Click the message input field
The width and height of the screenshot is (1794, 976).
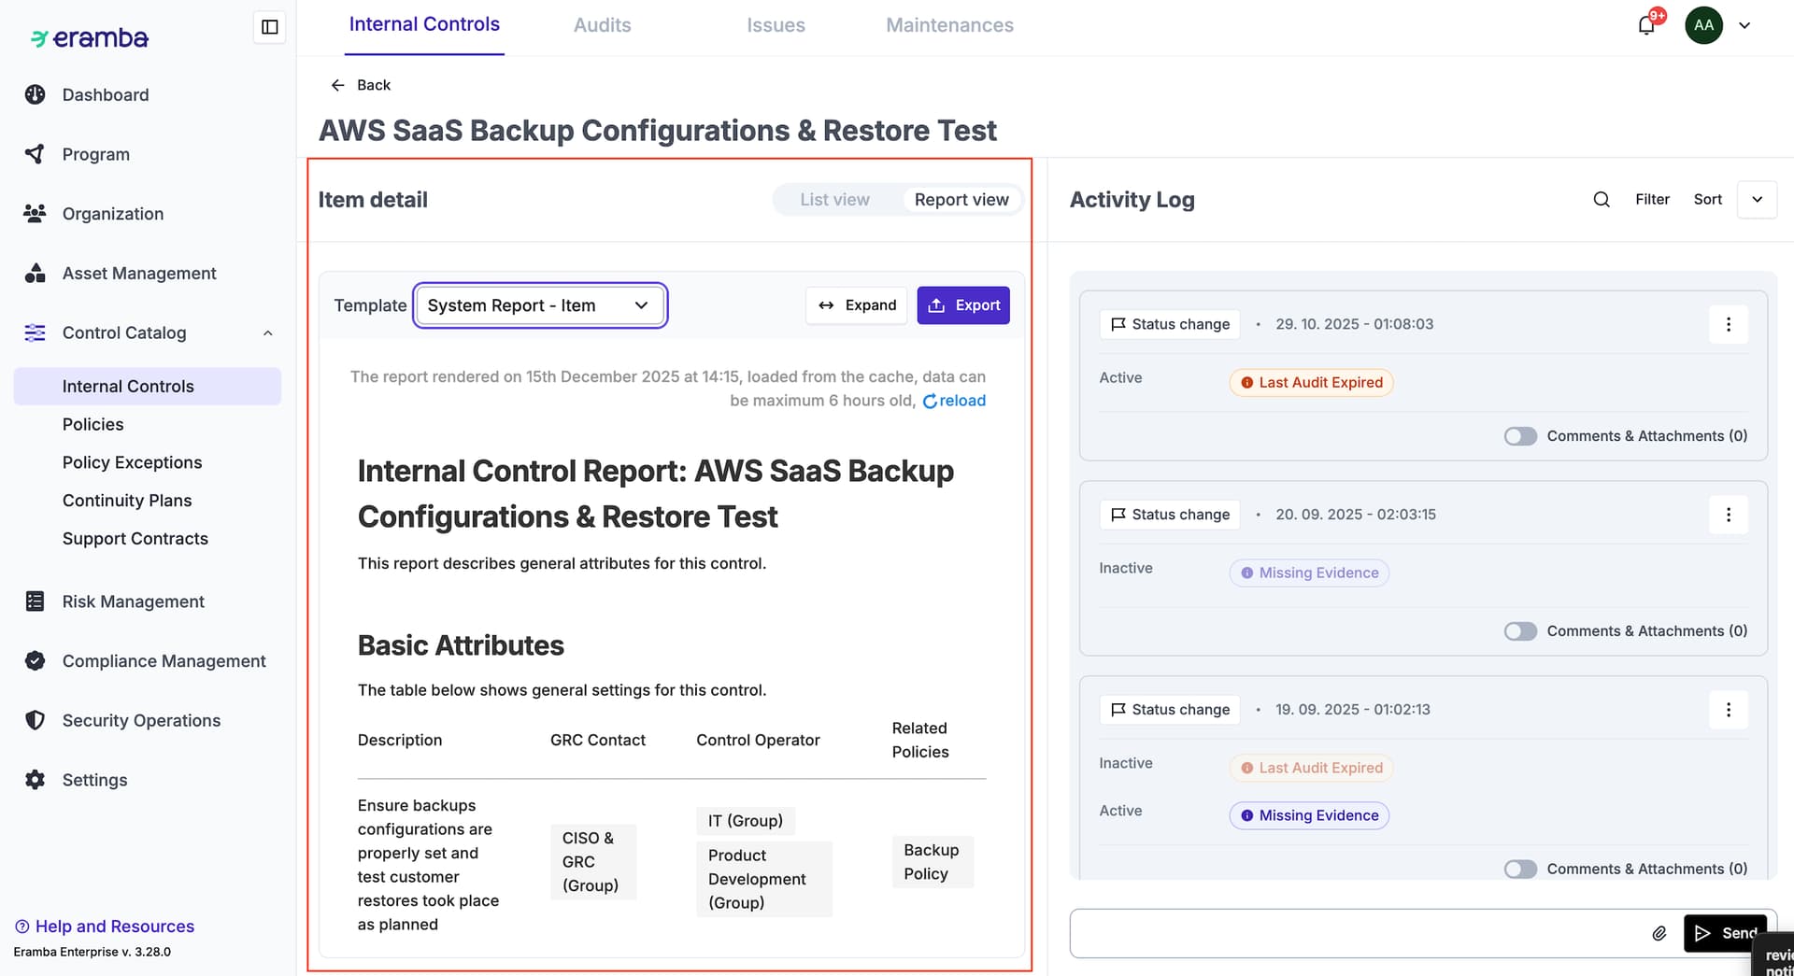(x=1355, y=933)
